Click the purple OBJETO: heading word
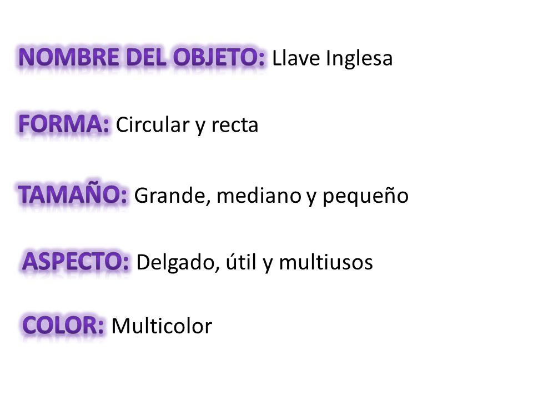Viewport: 533px width, 400px height. click(219, 57)
